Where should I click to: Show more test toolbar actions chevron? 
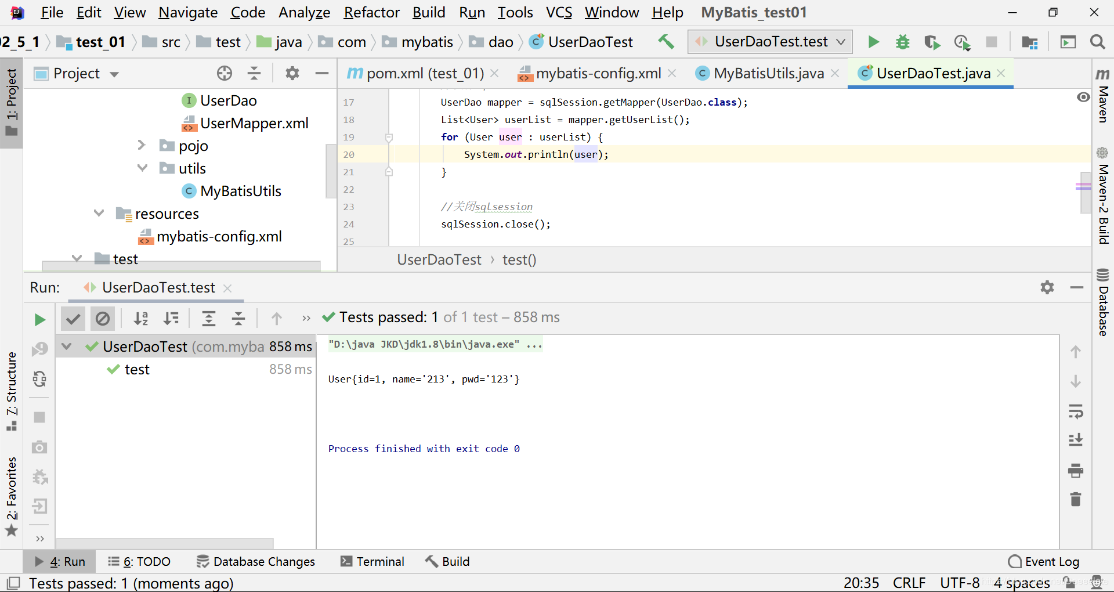(306, 318)
